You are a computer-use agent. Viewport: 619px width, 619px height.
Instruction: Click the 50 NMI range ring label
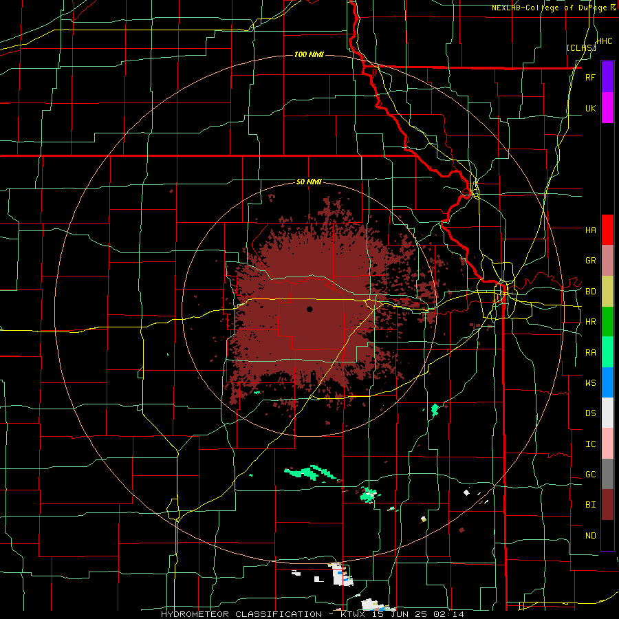pos(309,182)
